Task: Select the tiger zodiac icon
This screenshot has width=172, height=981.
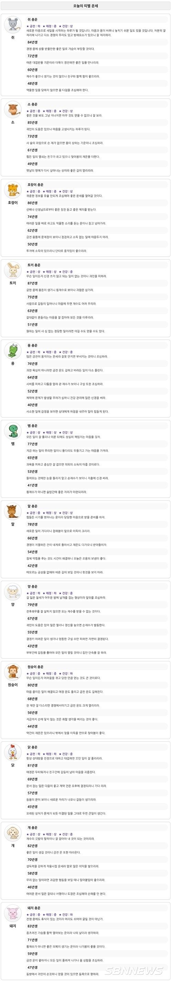Action: coord(12,190)
